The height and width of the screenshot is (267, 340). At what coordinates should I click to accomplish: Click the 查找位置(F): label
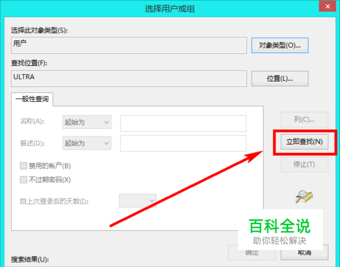click(29, 63)
